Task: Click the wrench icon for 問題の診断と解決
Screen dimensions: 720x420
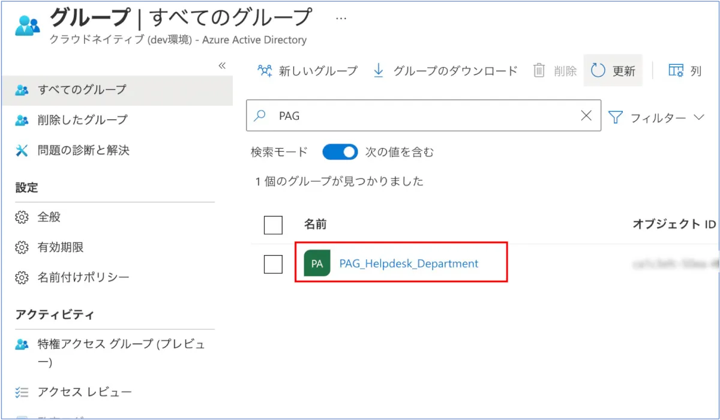Action: coord(22,151)
